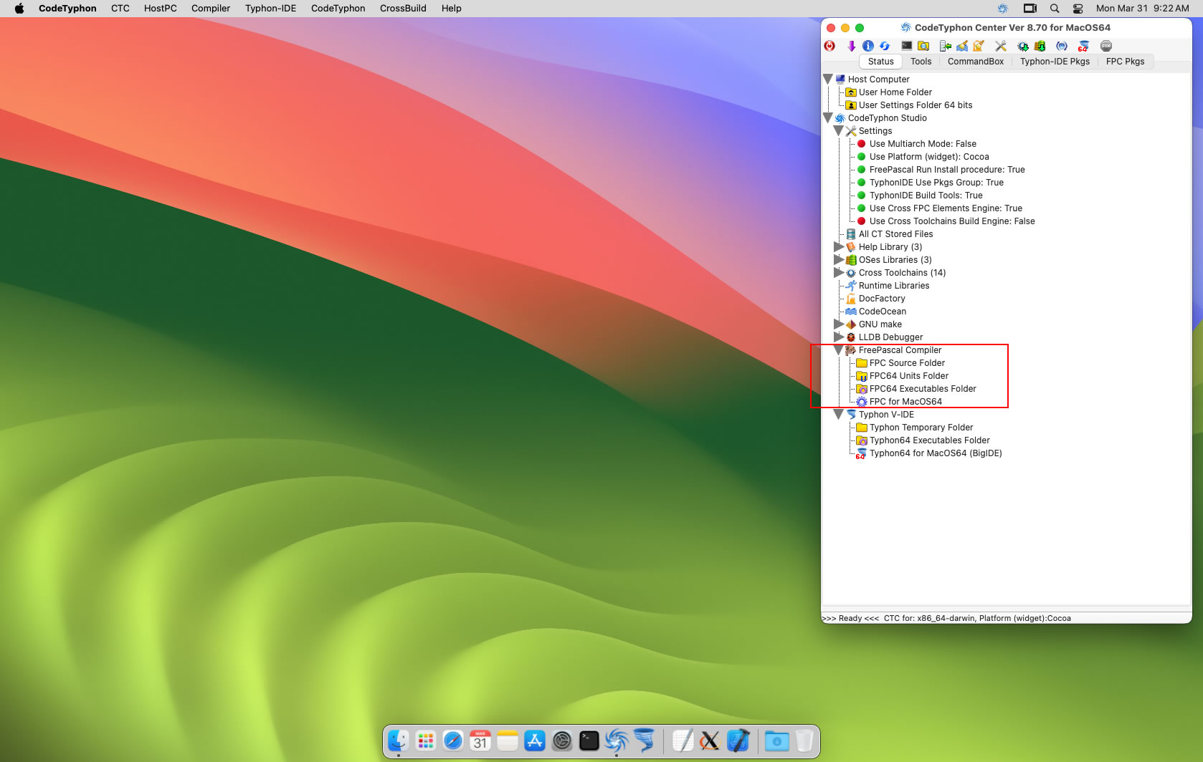This screenshot has height=762, width=1203.
Task: Select User Home Folder tree item
Action: [895, 92]
